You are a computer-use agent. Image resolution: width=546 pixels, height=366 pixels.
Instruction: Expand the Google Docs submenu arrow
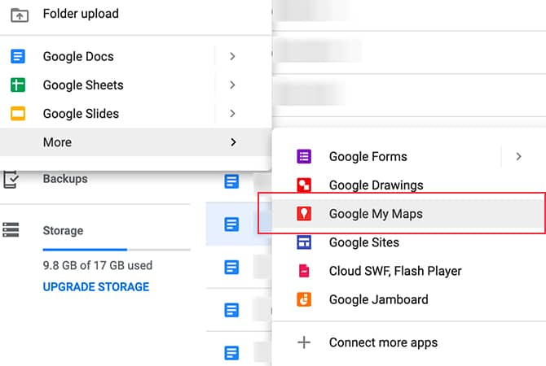point(232,56)
